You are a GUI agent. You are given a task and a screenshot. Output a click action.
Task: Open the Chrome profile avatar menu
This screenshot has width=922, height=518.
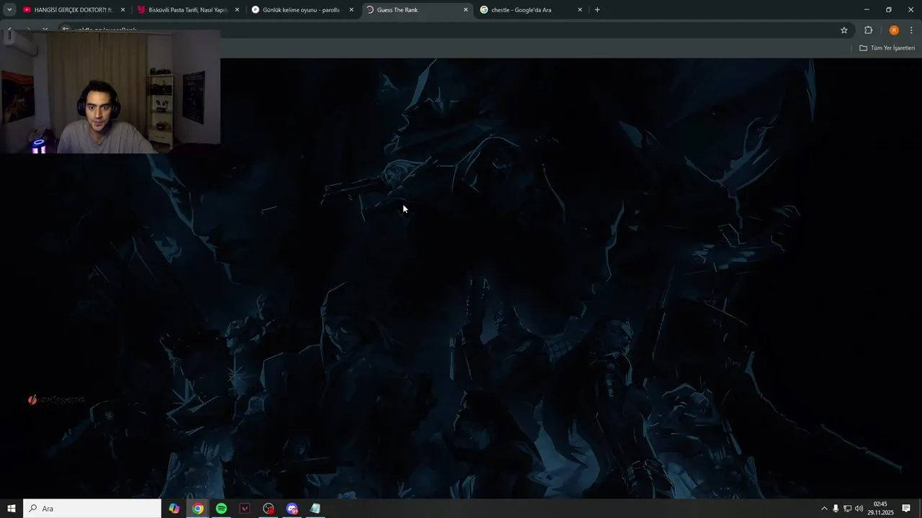pos(894,30)
